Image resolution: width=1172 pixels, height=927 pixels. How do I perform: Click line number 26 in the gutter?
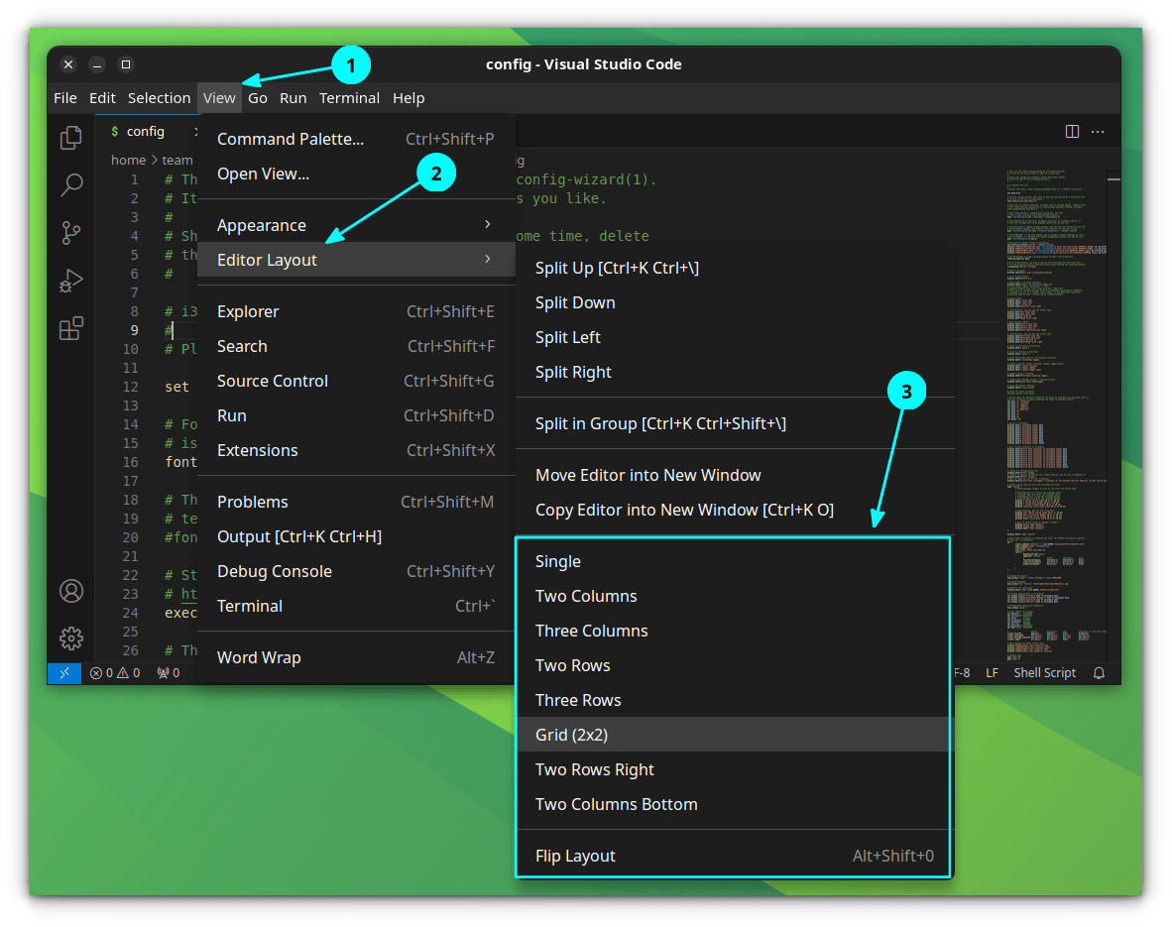pyautogui.click(x=131, y=650)
